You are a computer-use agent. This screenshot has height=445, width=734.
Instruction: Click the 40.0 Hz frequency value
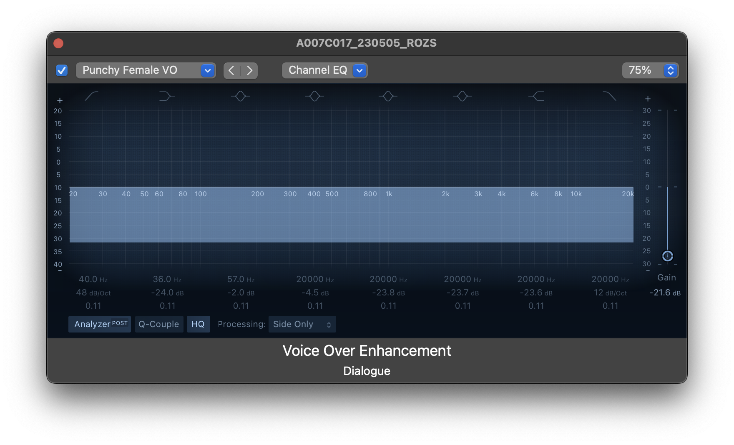pos(93,279)
